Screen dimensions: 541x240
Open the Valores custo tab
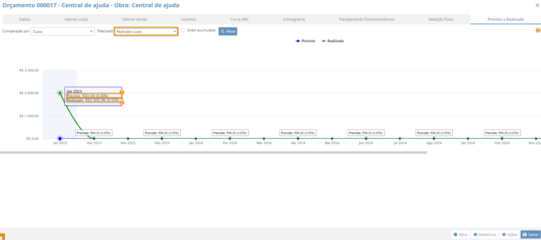[x=76, y=20]
